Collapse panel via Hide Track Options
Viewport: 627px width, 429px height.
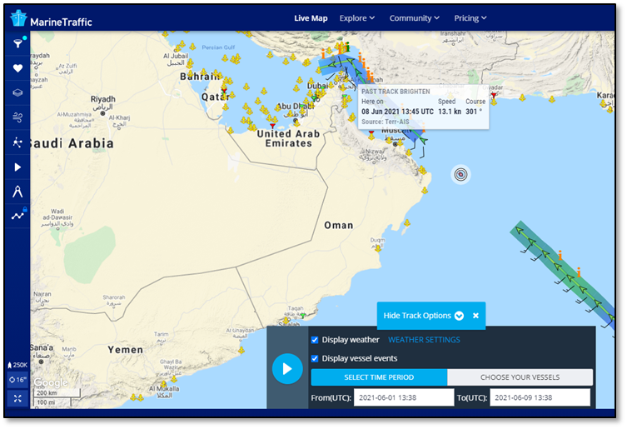tap(424, 316)
